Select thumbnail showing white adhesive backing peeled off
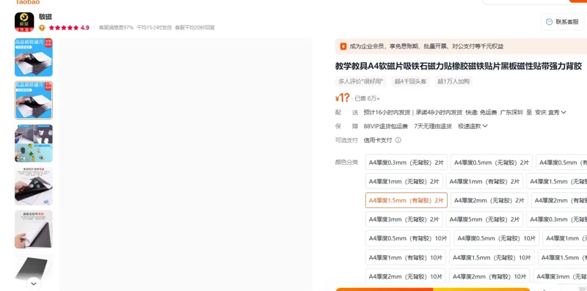Image resolution: width=587 pixels, height=291 pixels. 34,229
